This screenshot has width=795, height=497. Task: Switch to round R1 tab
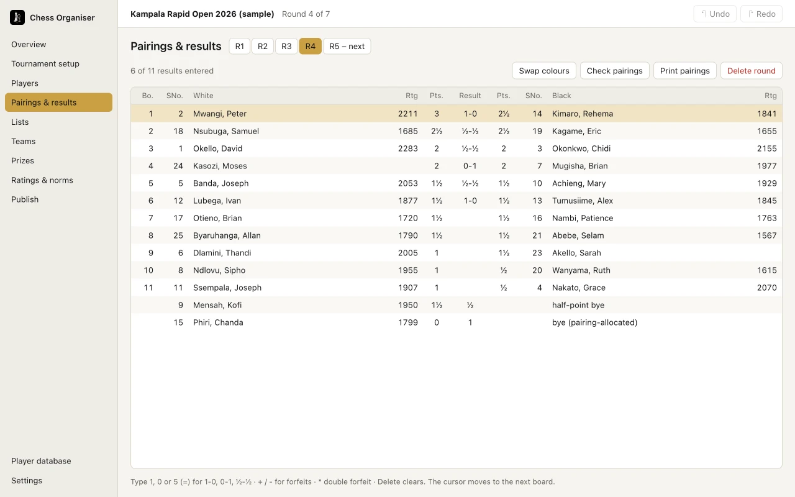[x=239, y=47]
